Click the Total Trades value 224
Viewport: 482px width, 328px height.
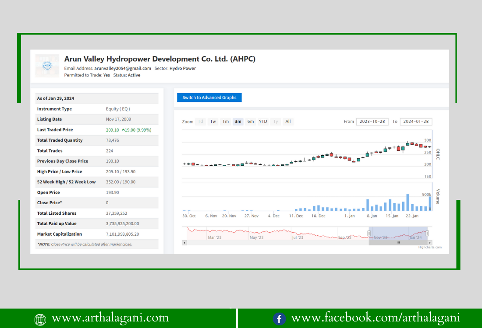[x=110, y=150]
